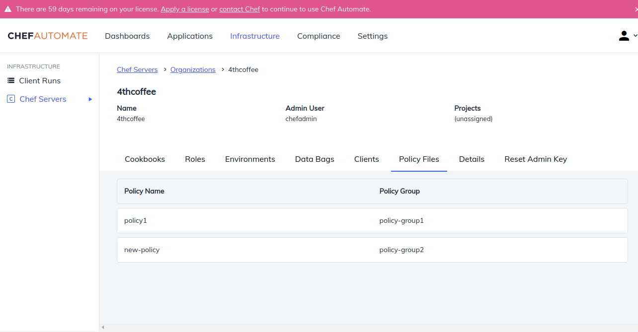
Task: Open the Settings menu
Action: point(372,36)
